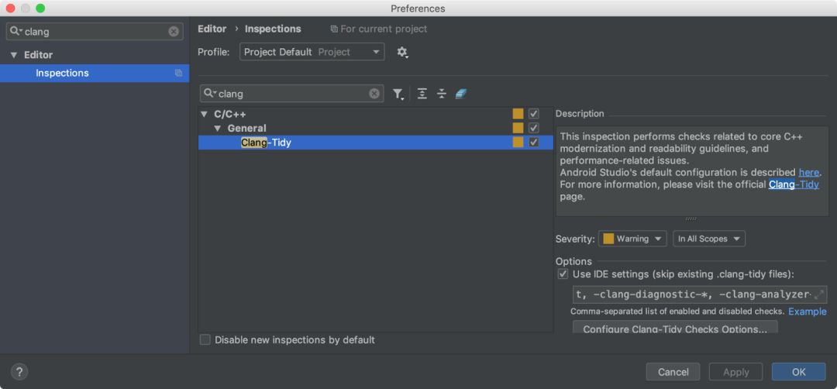This screenshot has height=389, width=837.
Task: Click the Collapse All icon
Action: pyautogui.click(x=442, y=94)
